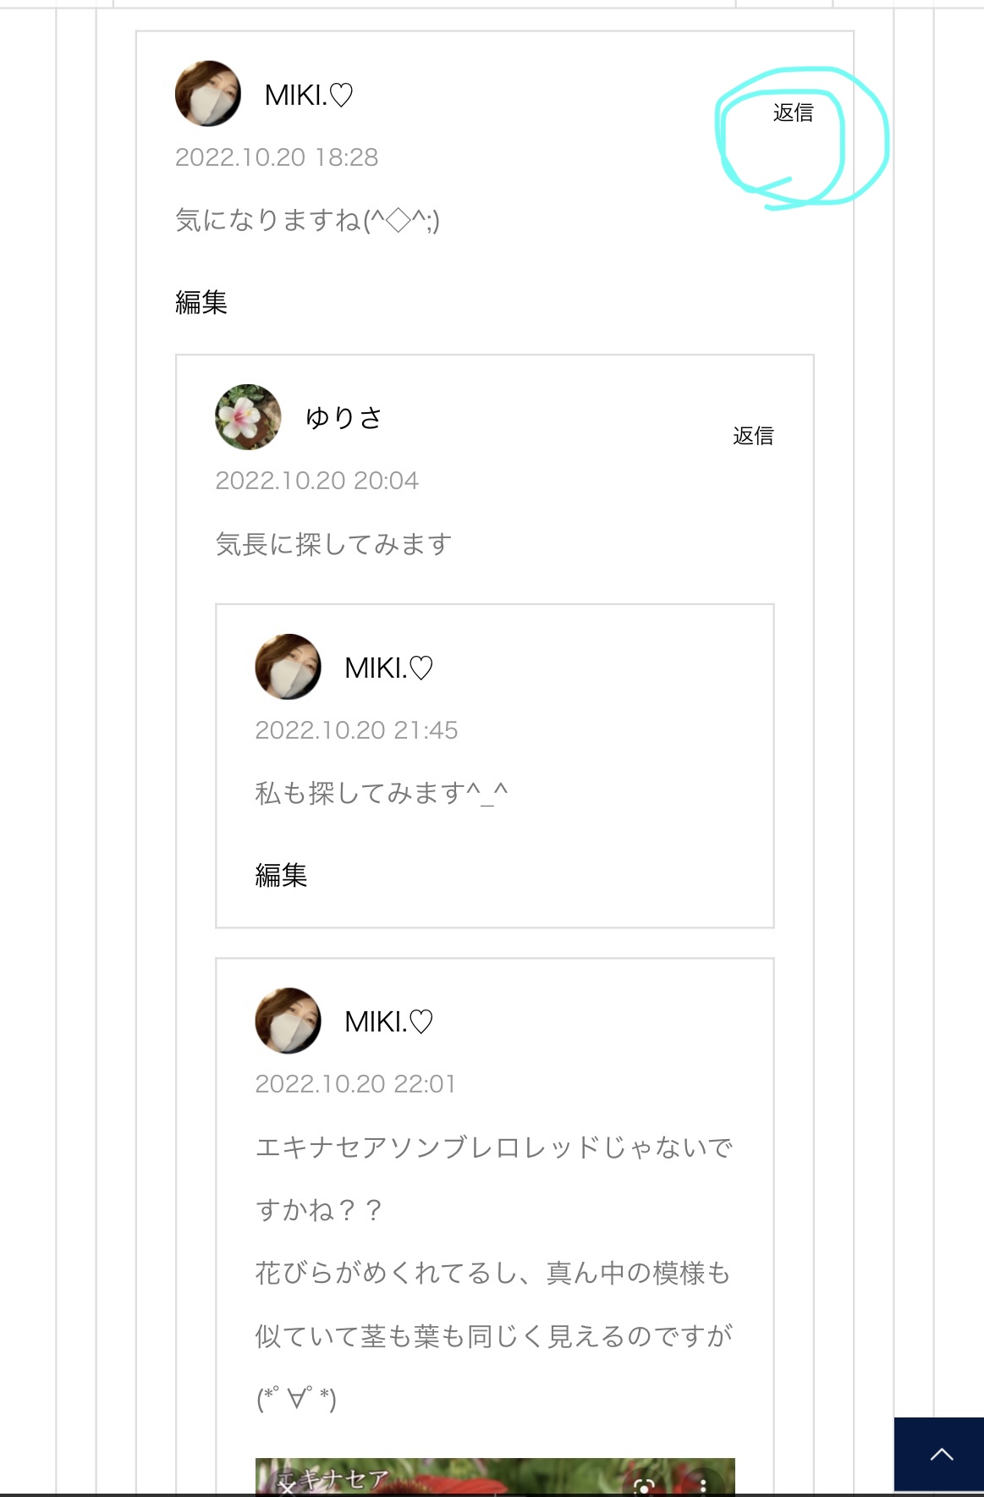Viewport: 984px width, 1497px height.
Task: Reply to ゆりさ's comment with 返信
Action: (x=753, y=436)
